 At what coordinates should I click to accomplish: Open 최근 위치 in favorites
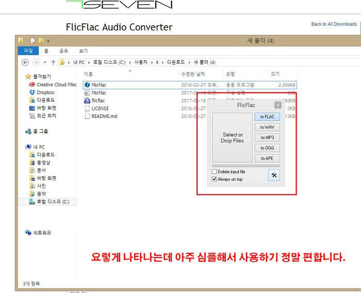click(x=43, y=116)
